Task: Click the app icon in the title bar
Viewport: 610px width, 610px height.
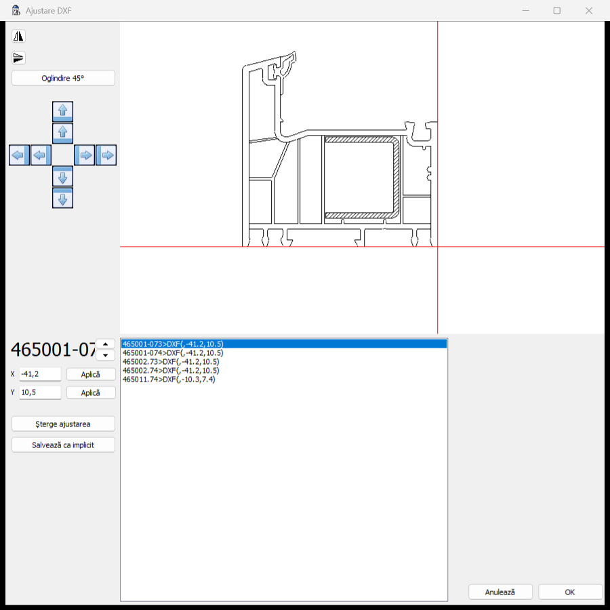Action: coord(16,10)
